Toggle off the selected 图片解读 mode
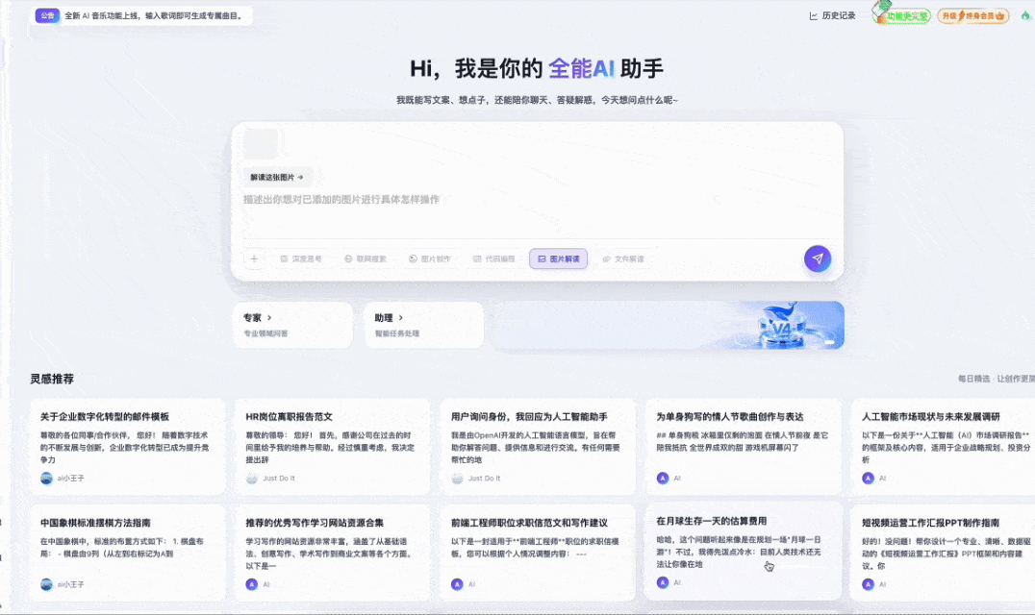Image resolution: width=1035 pixels, height=615 pixels. point(559,259)
